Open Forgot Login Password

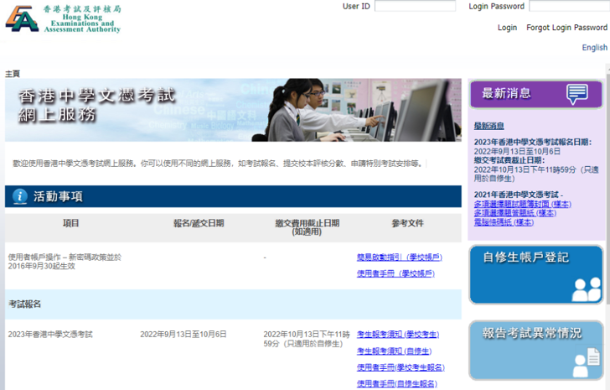(x=566, y=28)
